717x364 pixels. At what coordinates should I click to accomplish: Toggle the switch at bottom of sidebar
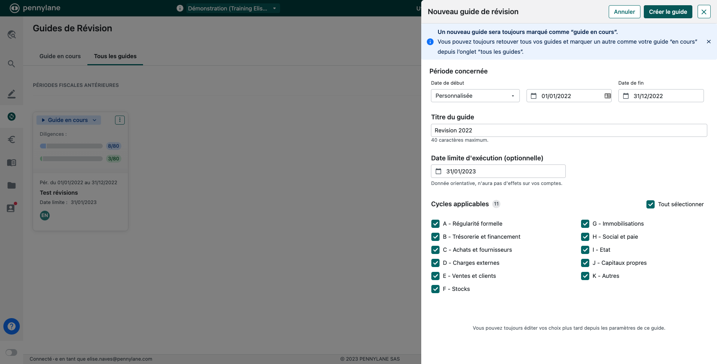(x=12, y=352)
